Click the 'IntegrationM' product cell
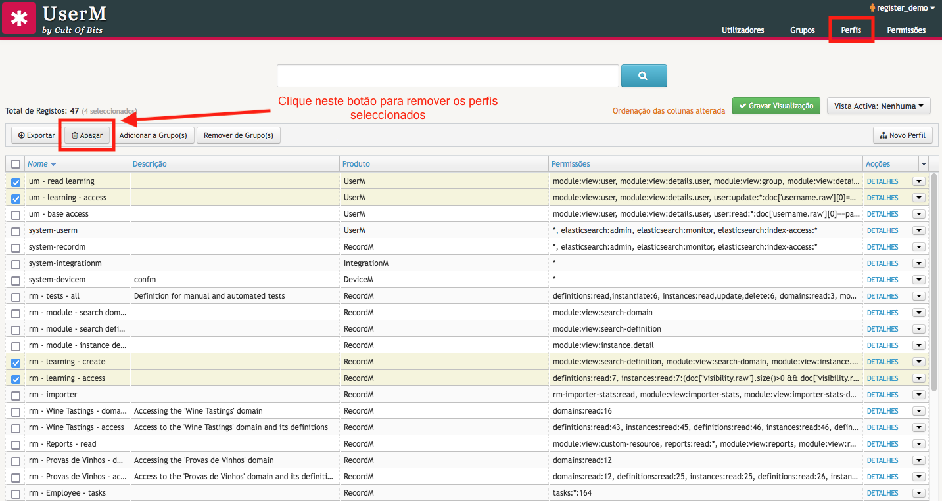The width and height of the screenshot is (942, 501). point(366,263)
